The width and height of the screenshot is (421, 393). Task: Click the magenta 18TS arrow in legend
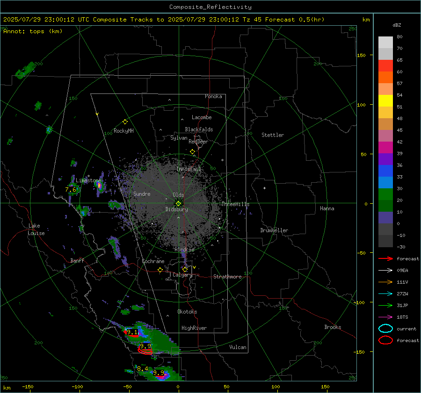385,317
